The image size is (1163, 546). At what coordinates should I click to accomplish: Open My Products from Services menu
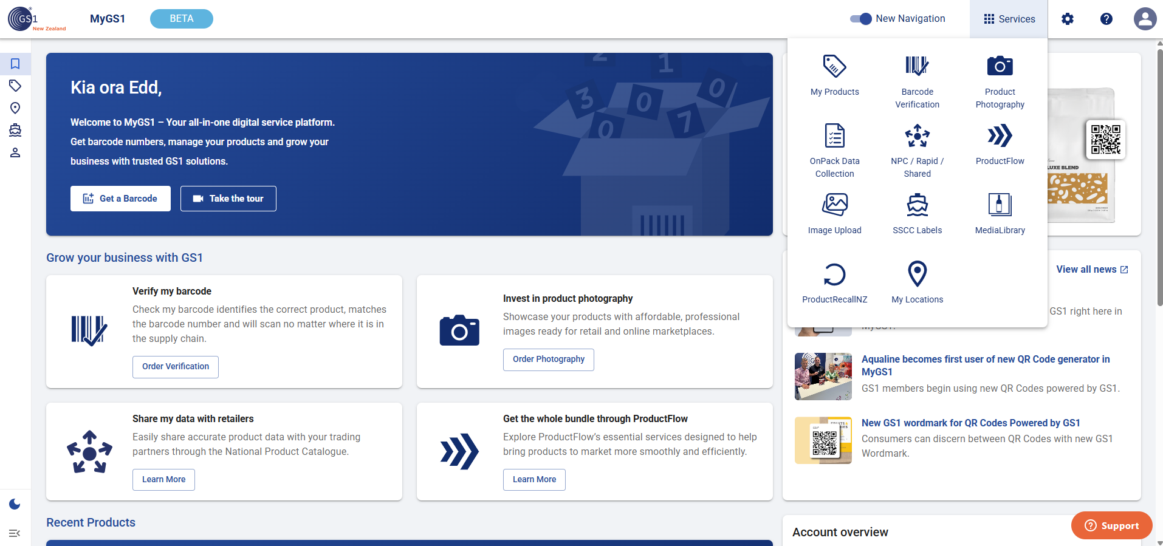coord(834,76)
